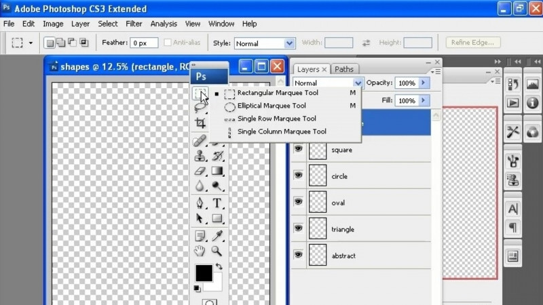Open the Filter menu

click(x=134, y=24)
